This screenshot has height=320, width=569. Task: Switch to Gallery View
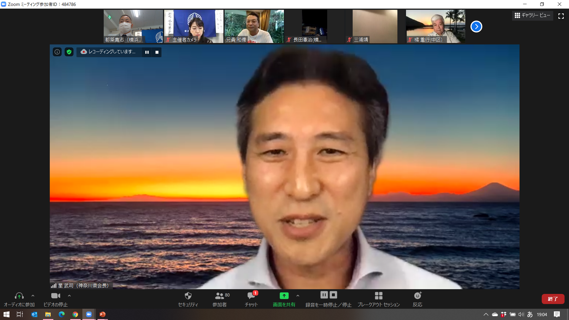point(533,15)
